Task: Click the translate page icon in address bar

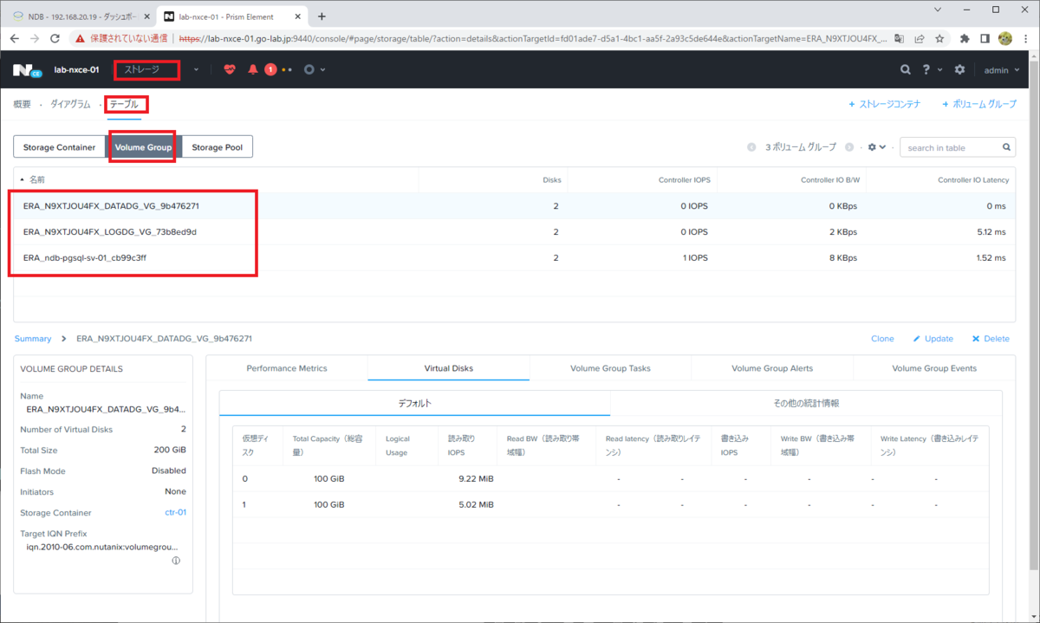Action: click(900, 38)
